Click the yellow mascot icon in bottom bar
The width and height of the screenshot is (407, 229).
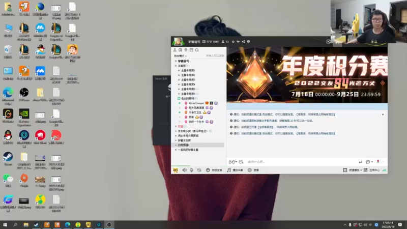pos(176,170)
